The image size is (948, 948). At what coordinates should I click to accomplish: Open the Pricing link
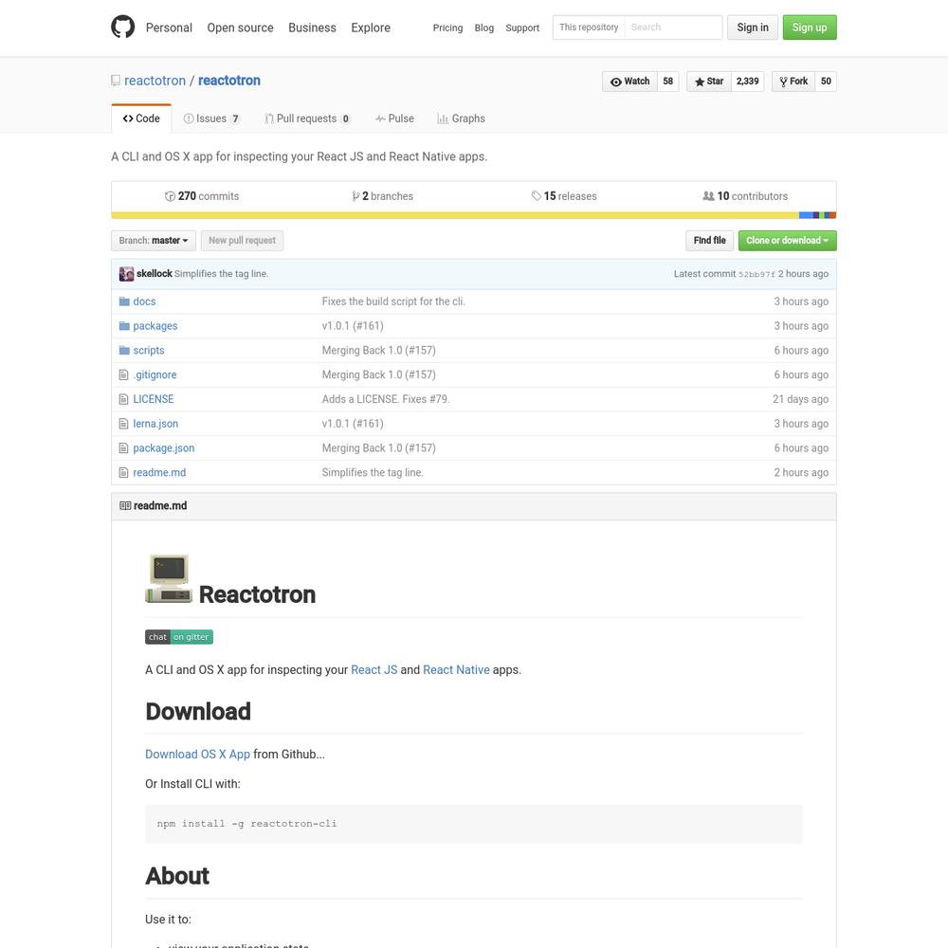click(447, 27)
